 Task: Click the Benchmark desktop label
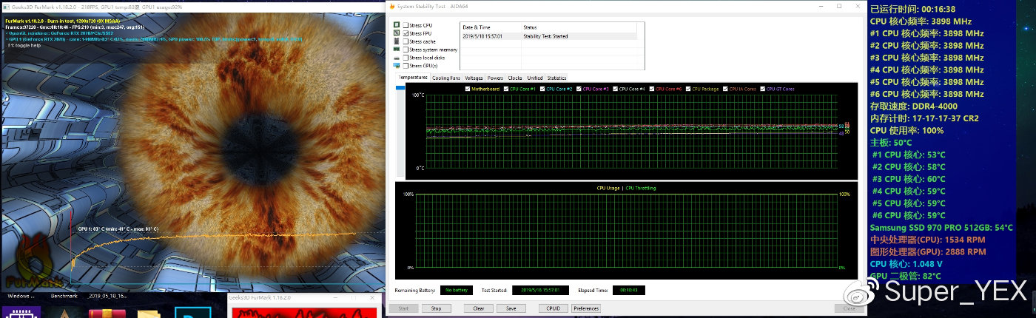pos(64,295)
